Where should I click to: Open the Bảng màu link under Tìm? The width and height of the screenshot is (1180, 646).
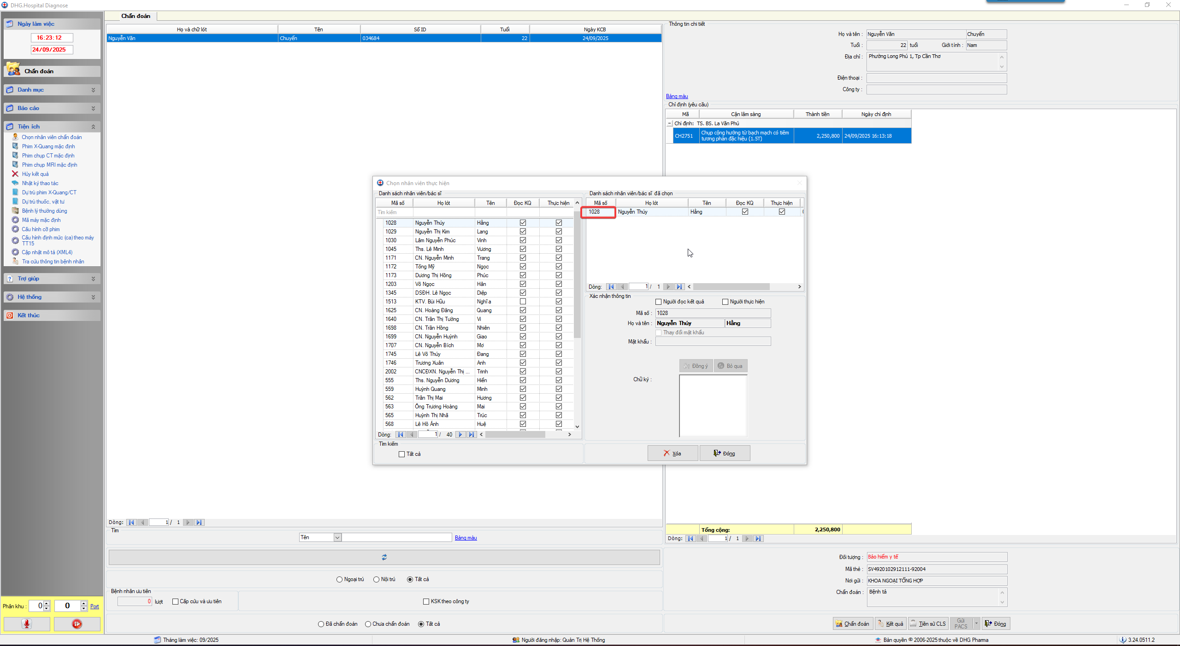pos(466,538)
